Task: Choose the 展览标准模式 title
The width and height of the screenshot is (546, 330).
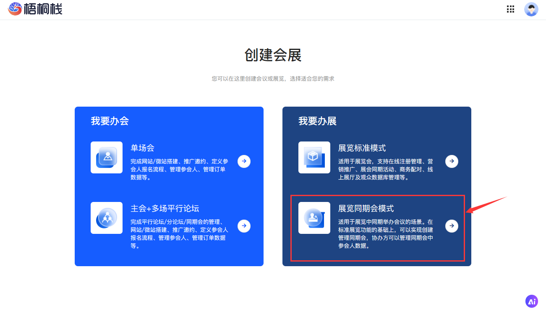Action: (x=362, y=148)
